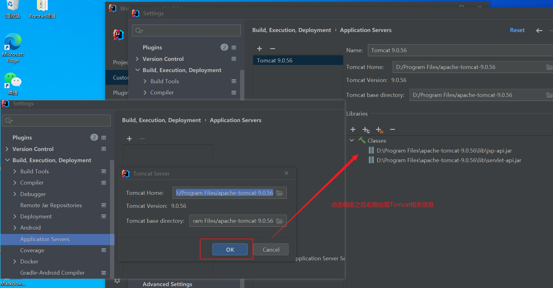Browse folder for Tomcat Home in dialog

click(280, 193)
